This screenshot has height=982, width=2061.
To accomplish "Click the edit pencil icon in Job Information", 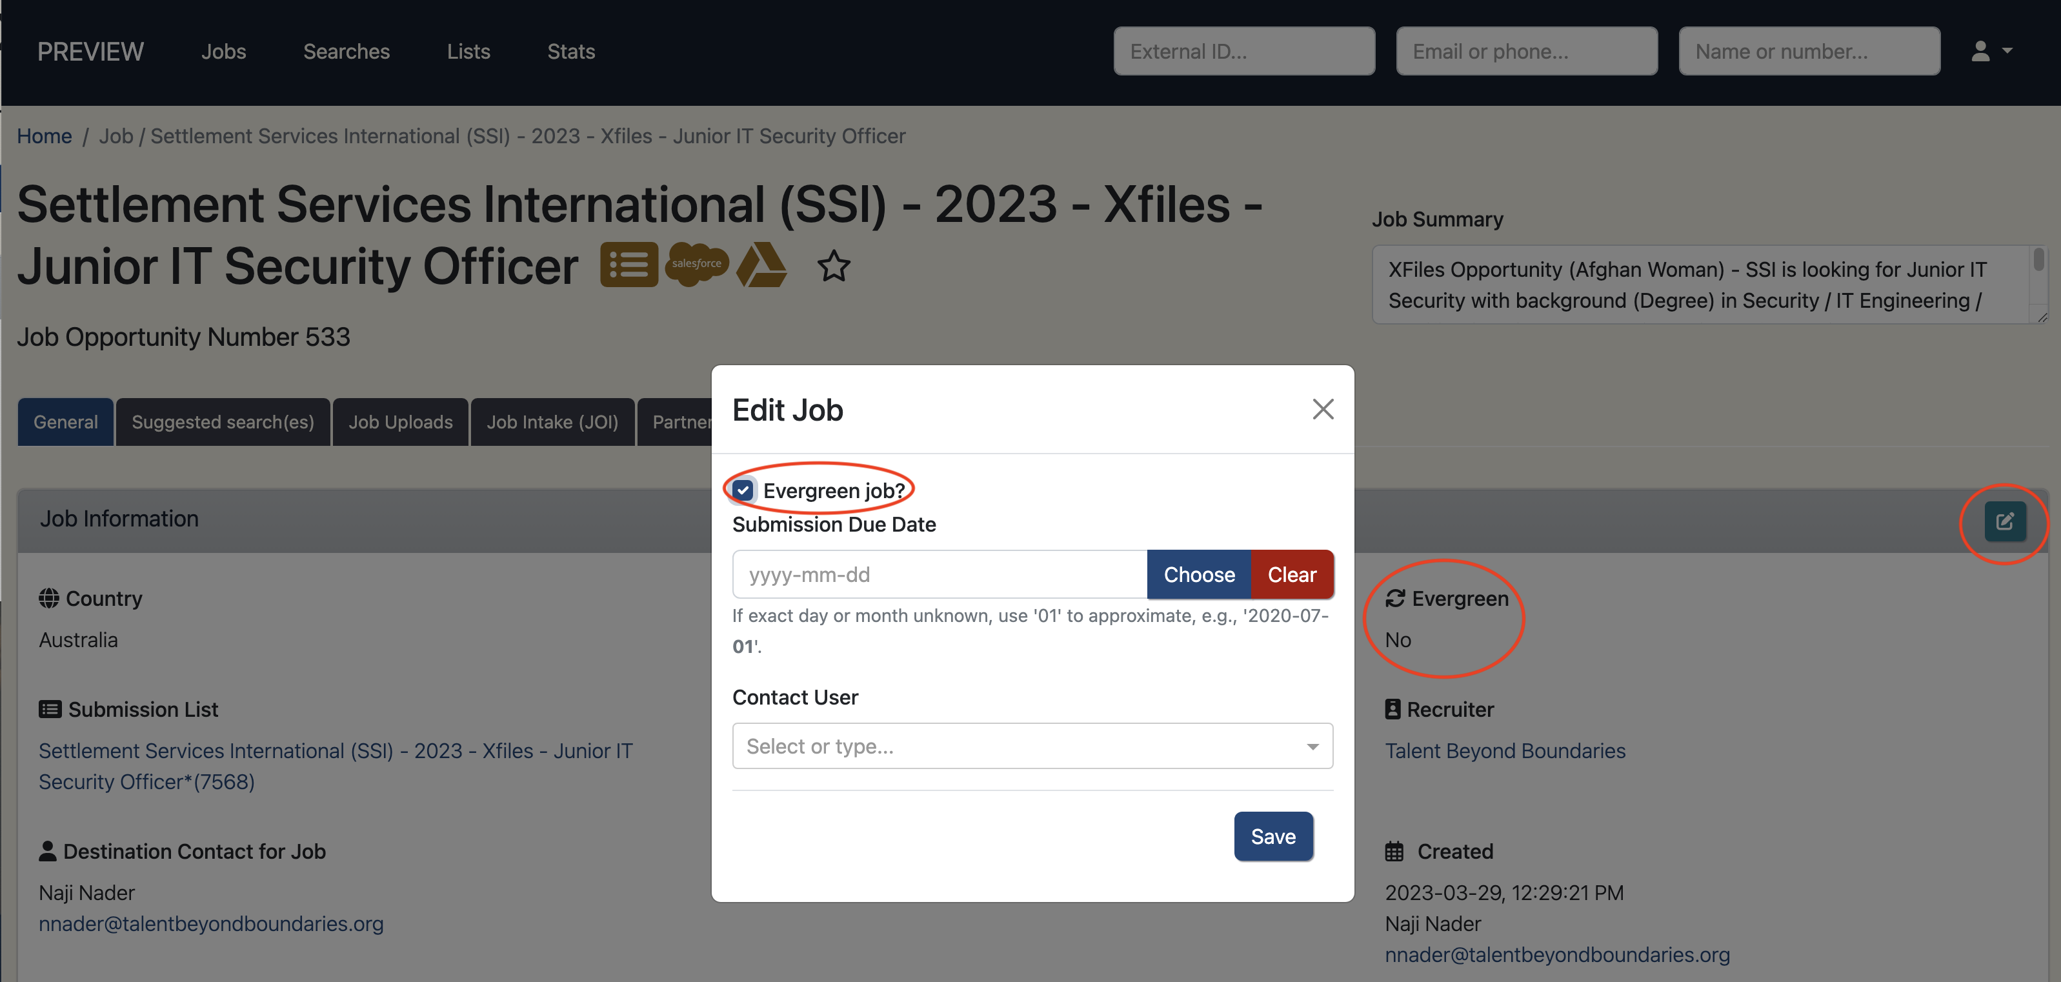I will coord(2004,522).
